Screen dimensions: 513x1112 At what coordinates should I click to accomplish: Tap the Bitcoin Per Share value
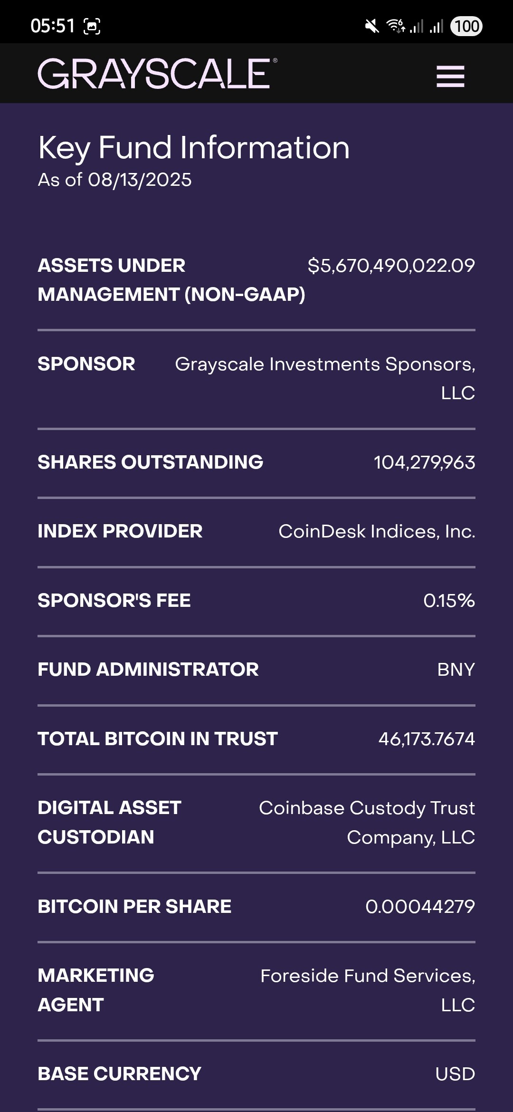(x=420, y=907)
